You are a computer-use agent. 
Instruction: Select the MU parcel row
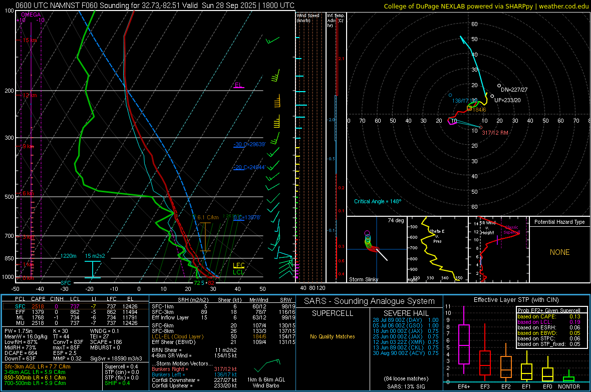76,322
